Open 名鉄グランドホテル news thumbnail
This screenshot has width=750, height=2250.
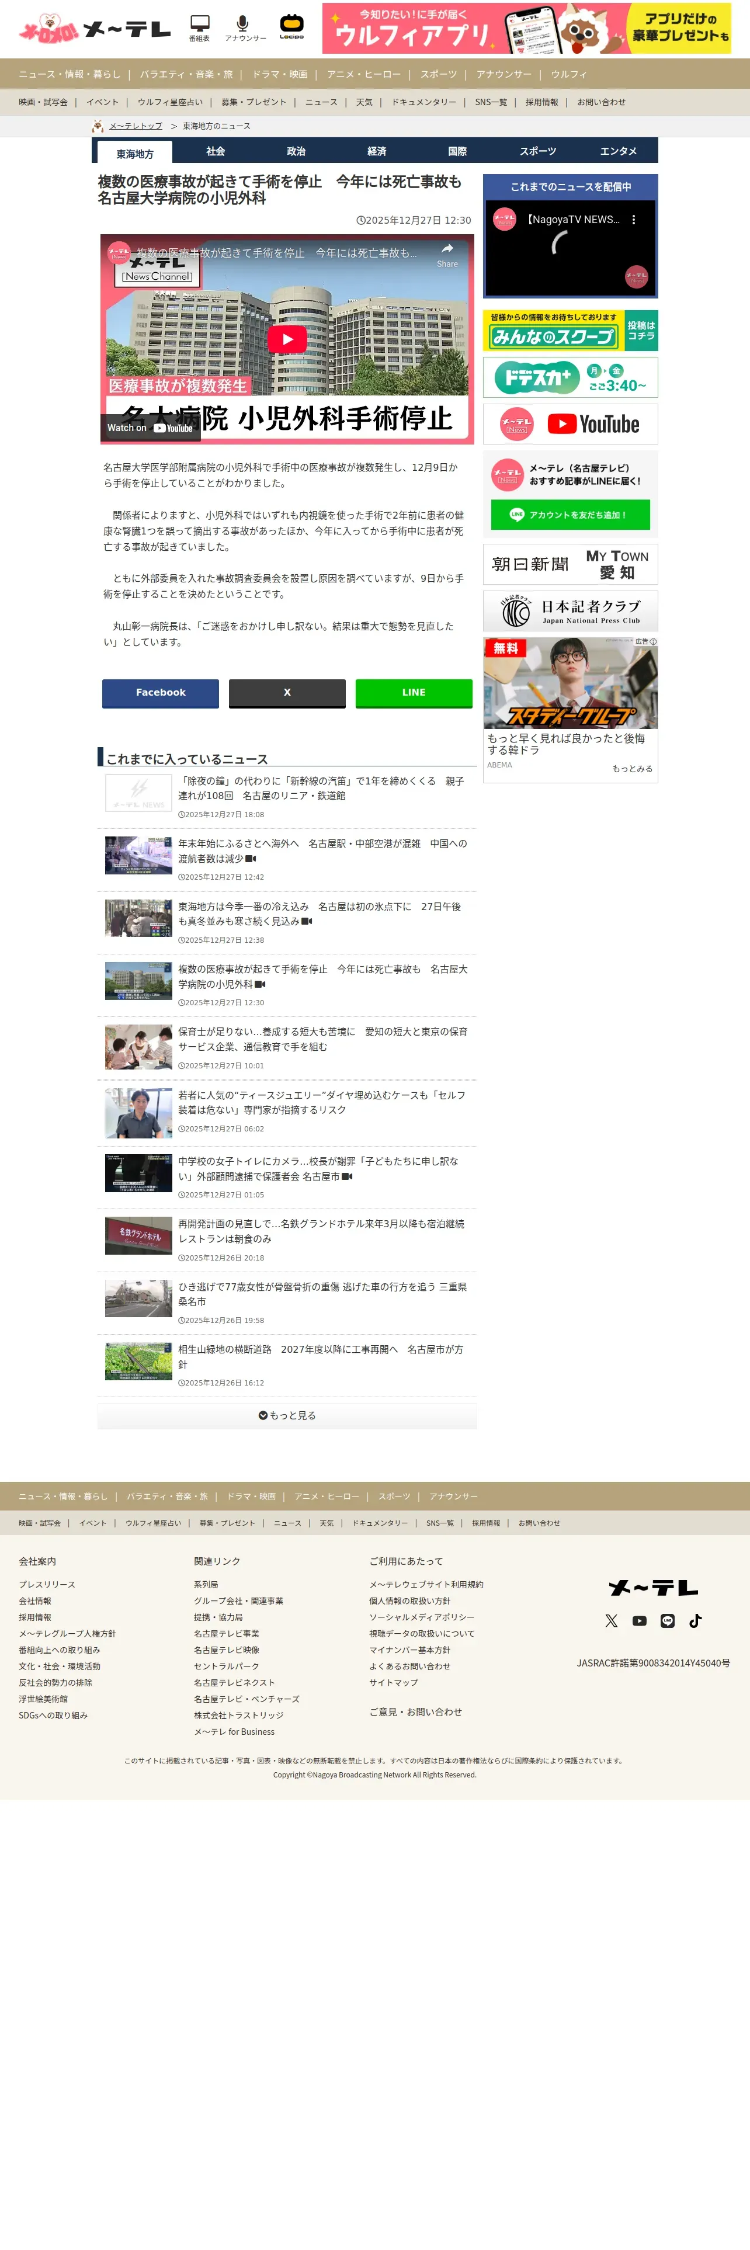138,1236
